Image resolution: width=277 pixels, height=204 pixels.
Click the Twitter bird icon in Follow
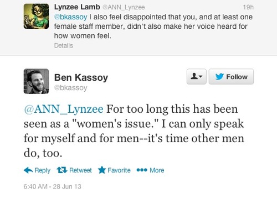coord(219,76)
